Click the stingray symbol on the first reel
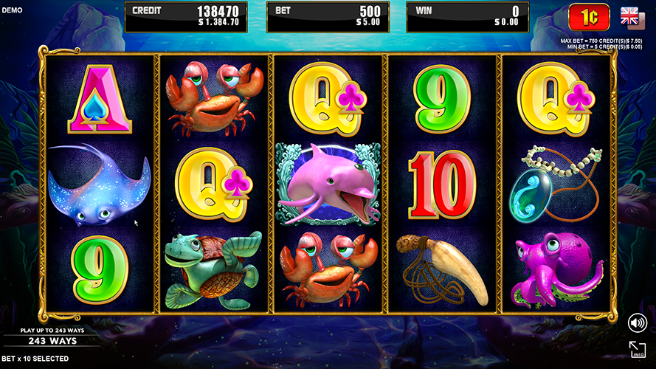Screen dimensions: 656x369 click(99, 184)
